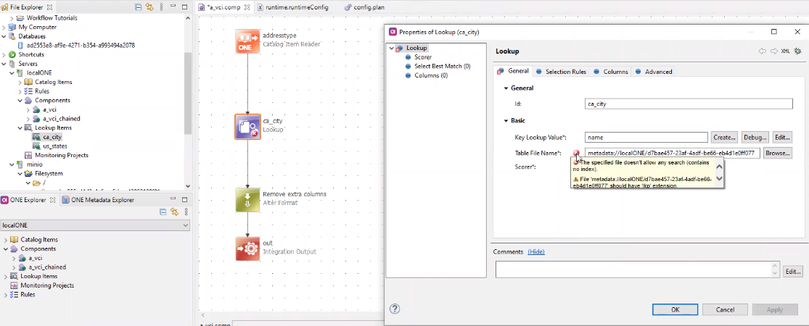The height and width of the screenshot is (326, 809).
Task: Click Collapse All icon in File Explorer
Action: click(x=139, y=7)
